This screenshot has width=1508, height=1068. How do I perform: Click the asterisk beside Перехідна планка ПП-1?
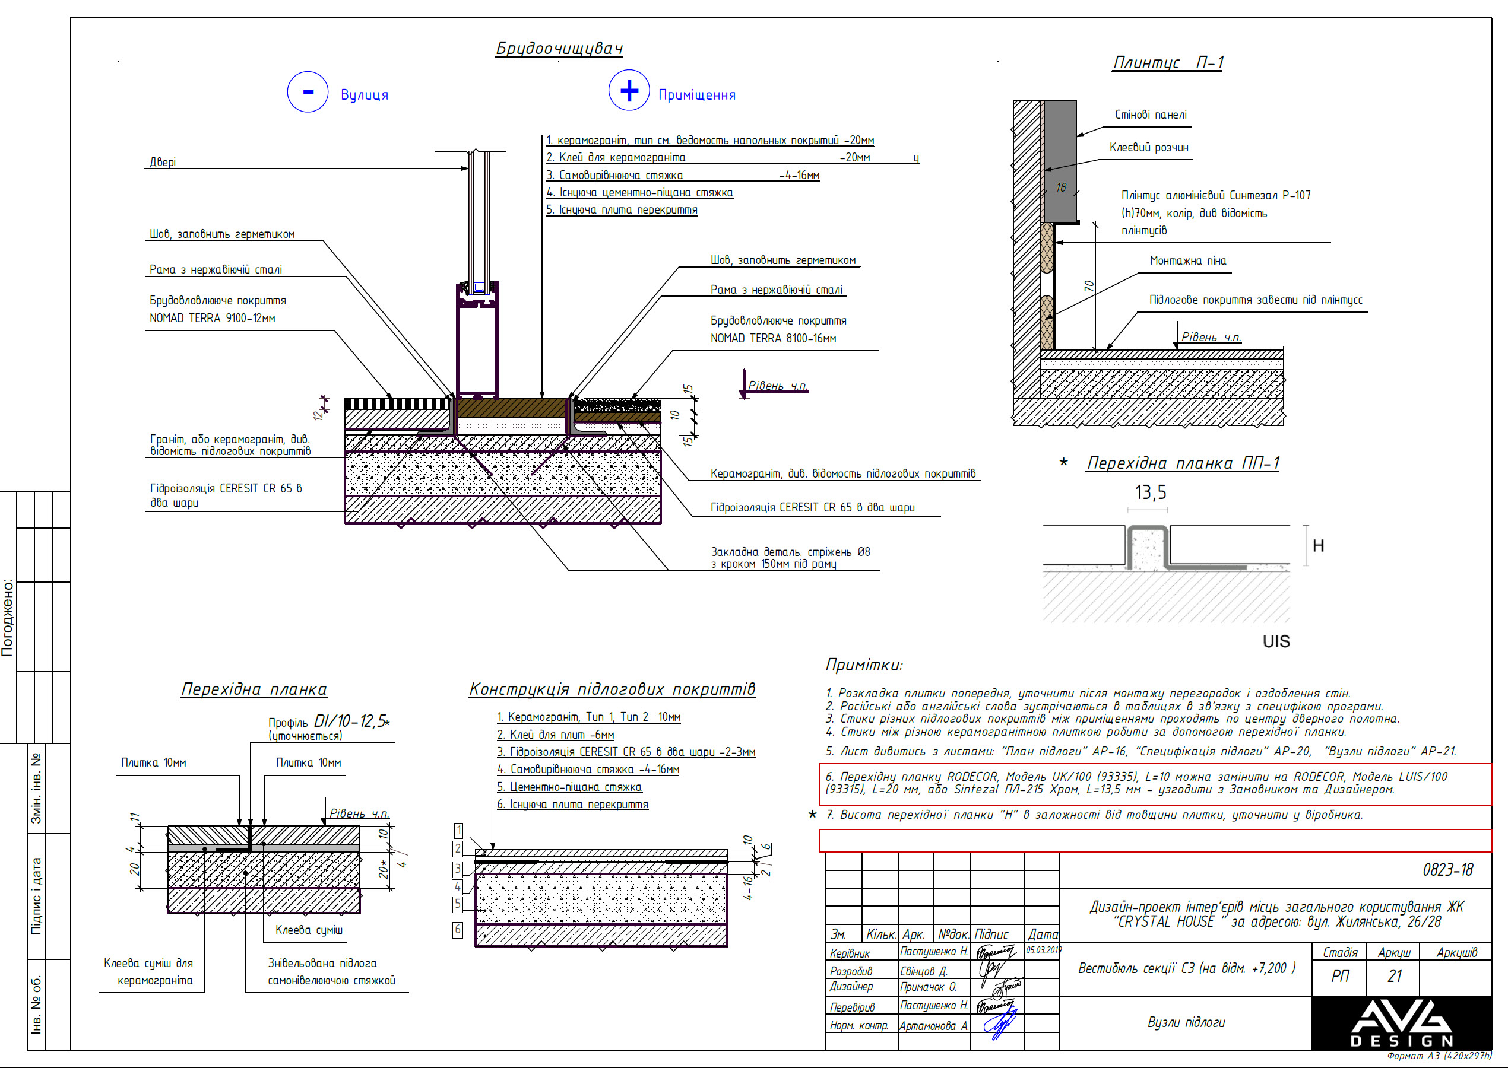click(x=1063, y=462)
